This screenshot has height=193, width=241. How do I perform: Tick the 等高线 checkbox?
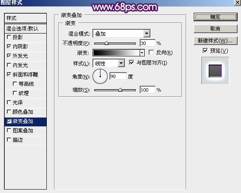(15, 84)
